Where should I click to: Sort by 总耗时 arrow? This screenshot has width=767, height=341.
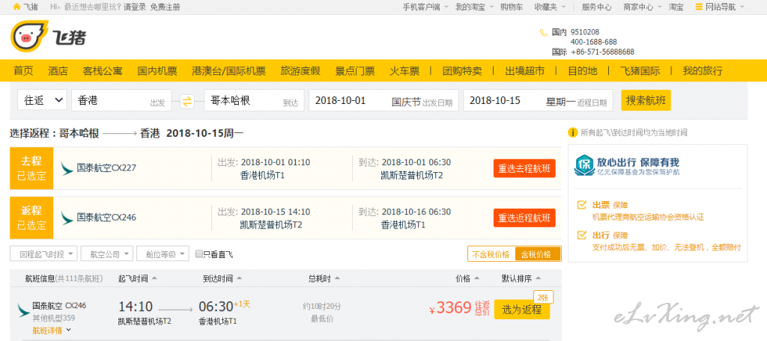click(x=337, y=278)
